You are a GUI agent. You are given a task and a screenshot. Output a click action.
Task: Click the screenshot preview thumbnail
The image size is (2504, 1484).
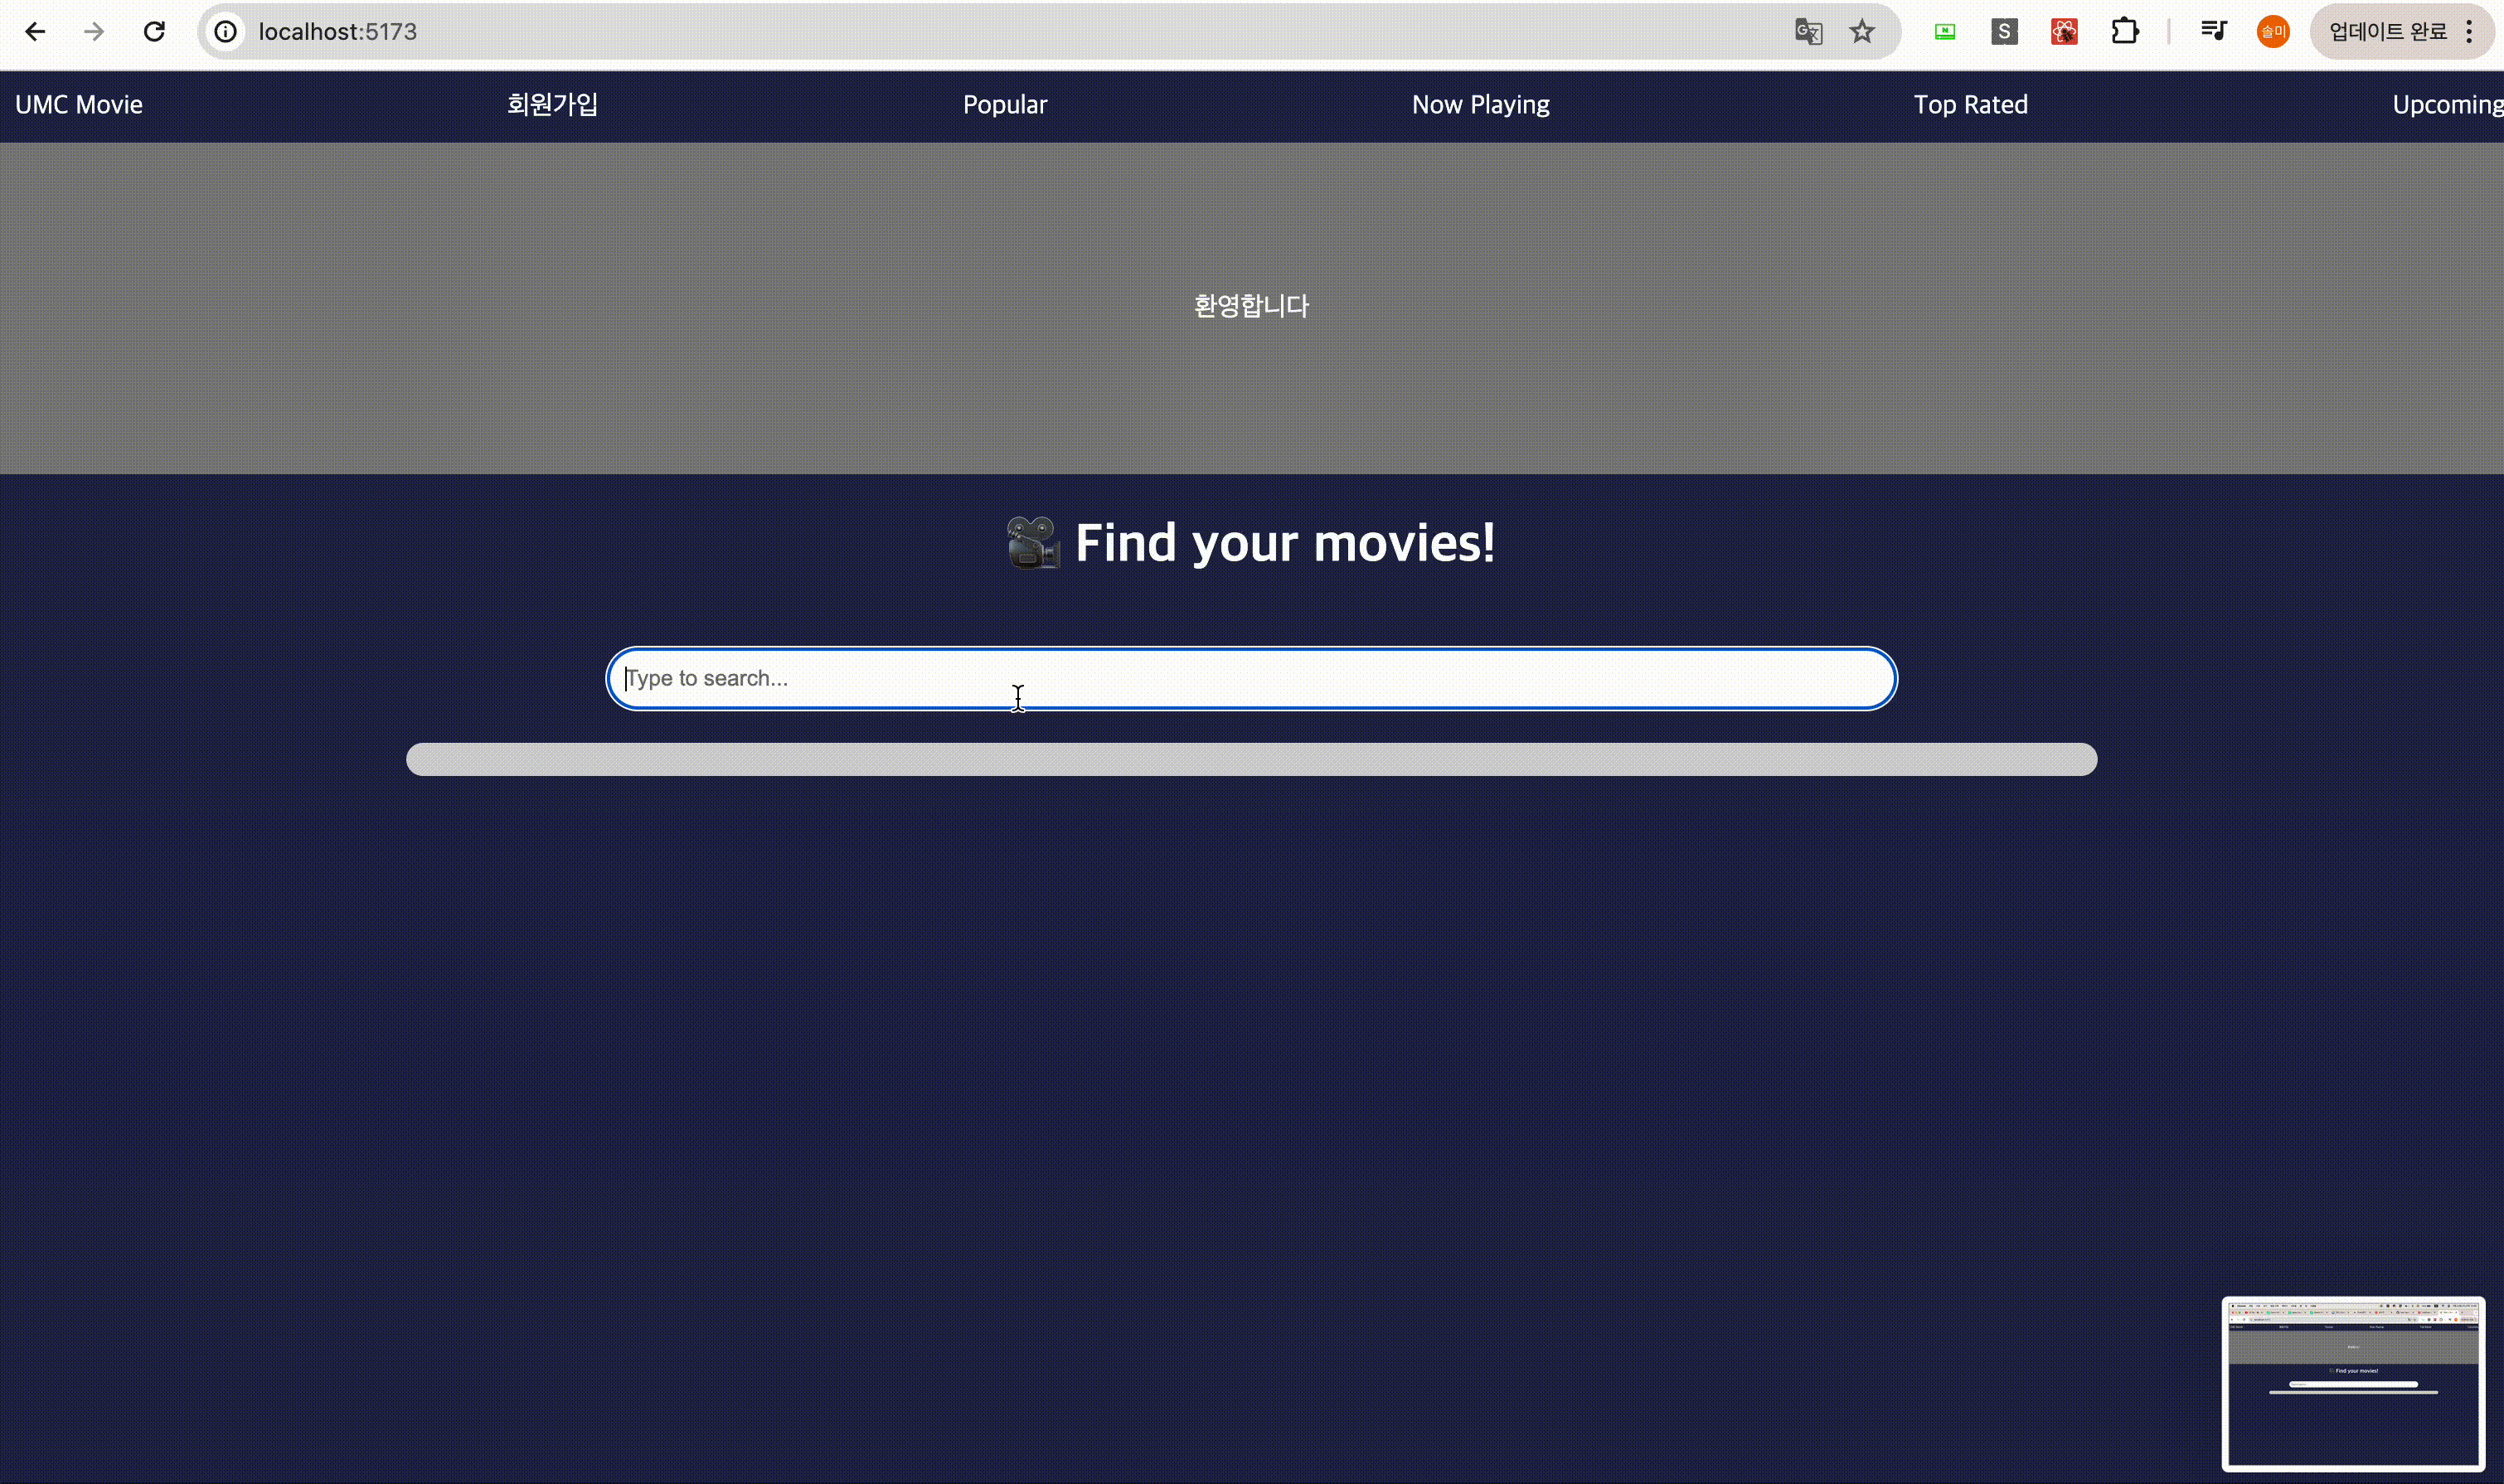click(2352, 1384)
